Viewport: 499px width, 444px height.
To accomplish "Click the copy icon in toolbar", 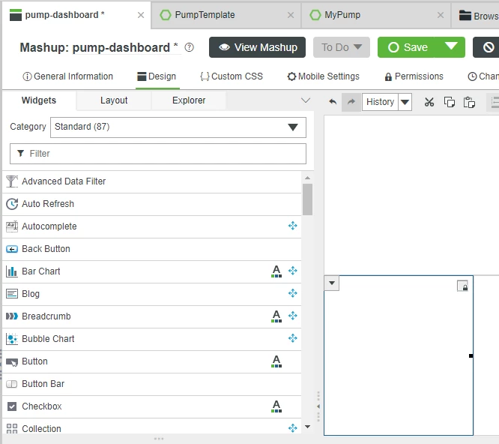I will 449,102.
